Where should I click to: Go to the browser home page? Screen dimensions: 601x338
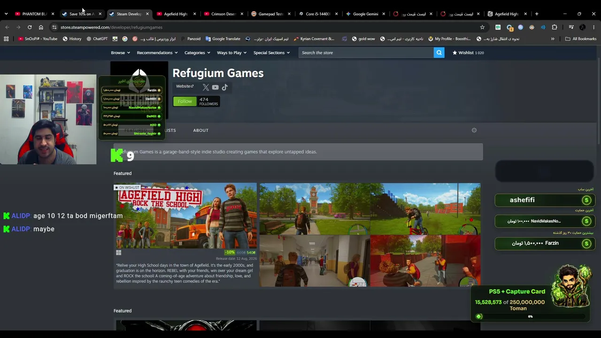(41, 27)
